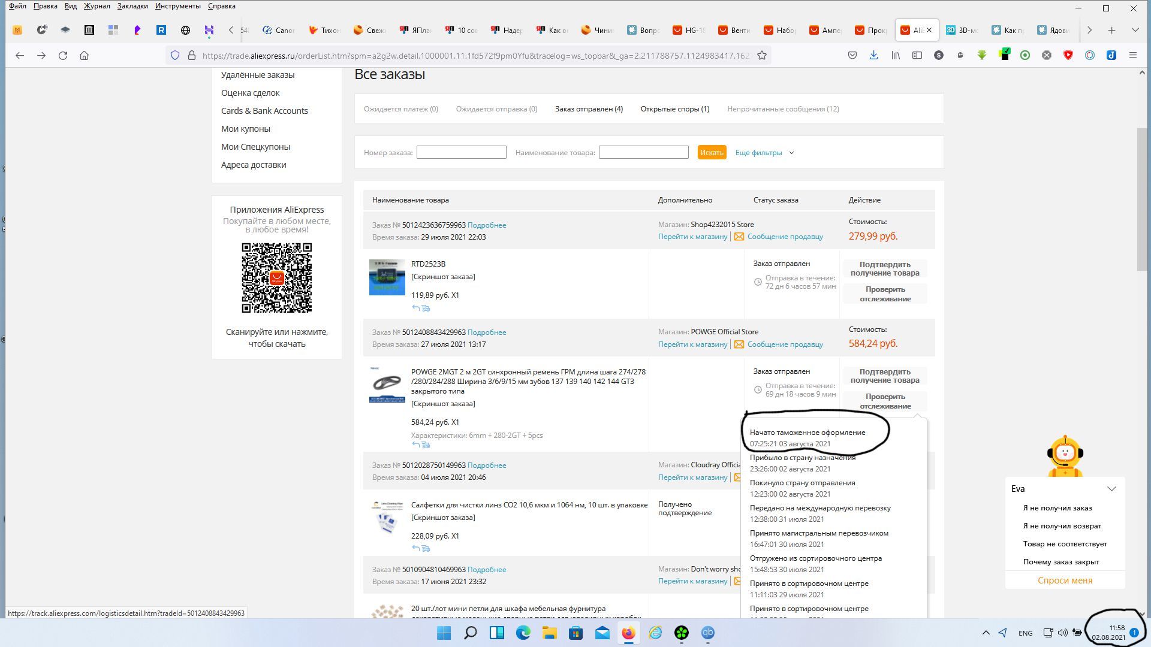Open the Mail app in taskbar
This screenshot has height=647, width=1151.
[x=602, y=633]
